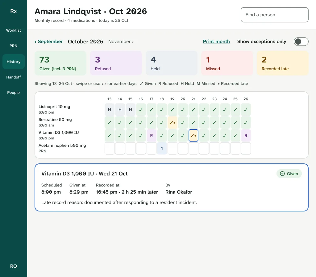Select Vitamin D3 given cell on day 13
Image resolution: width=316 pixels, height=277 pixels.
click(110, 135)
